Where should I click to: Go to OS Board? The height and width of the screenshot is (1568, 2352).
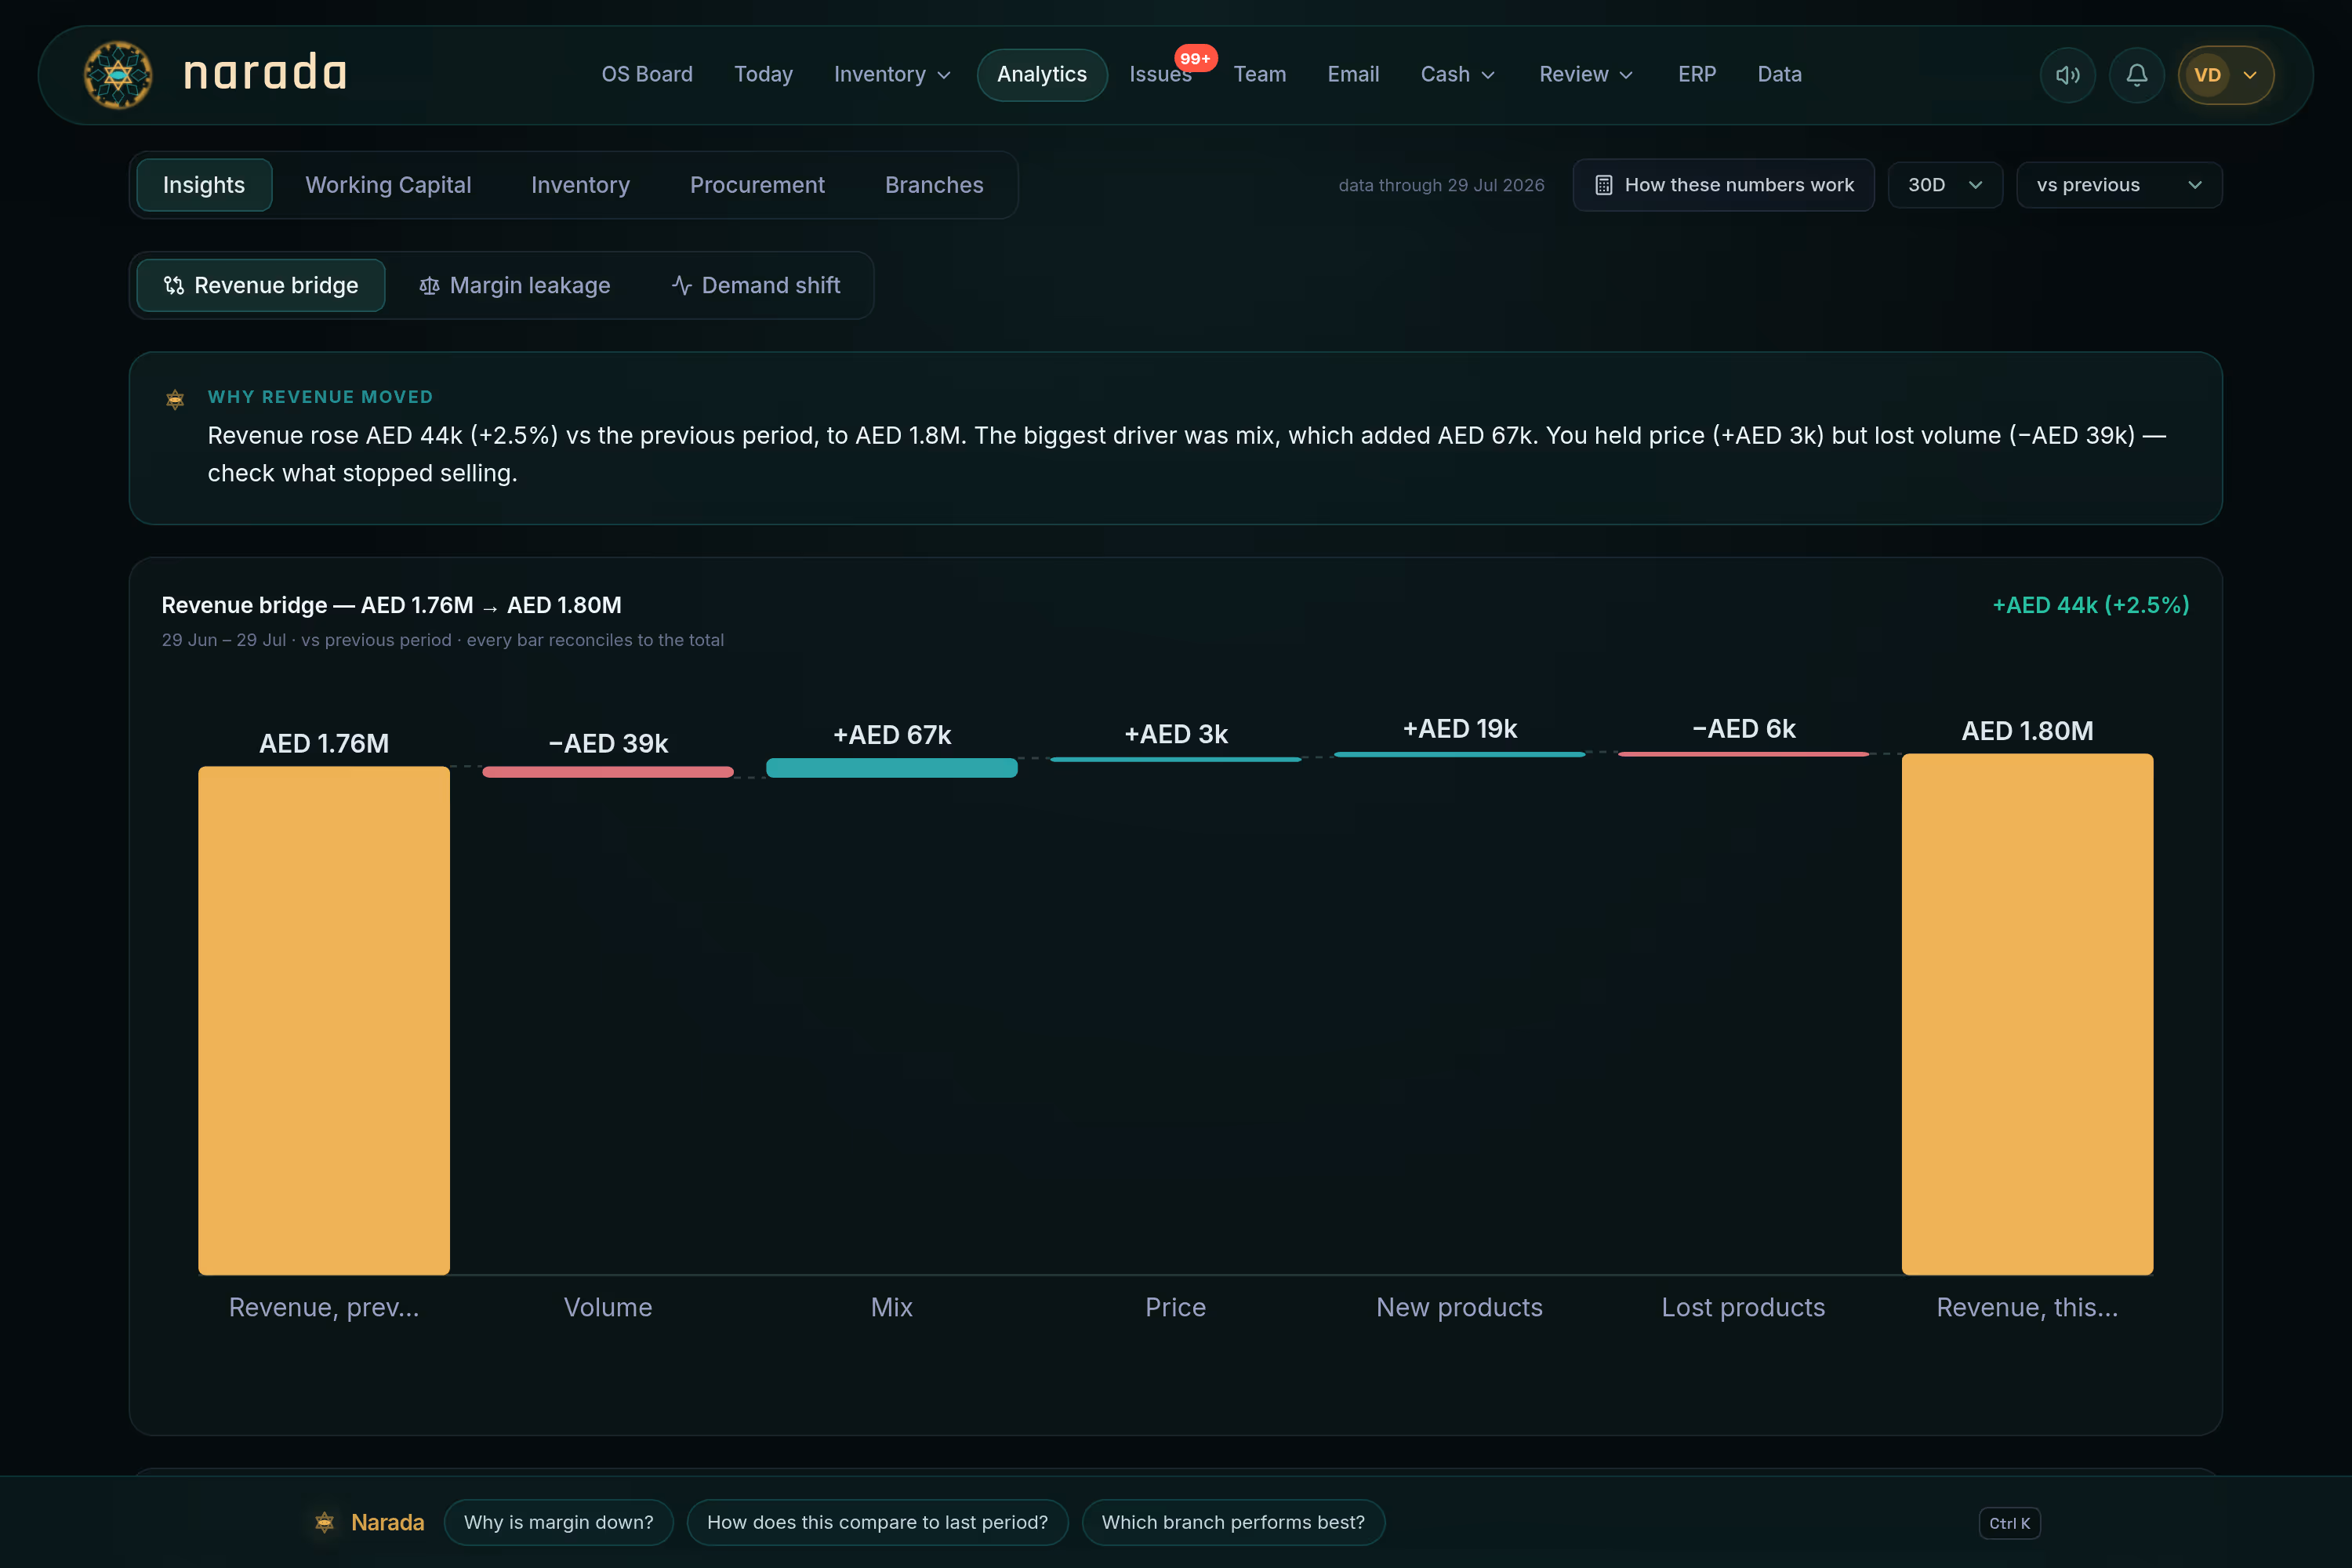[647, 75]
